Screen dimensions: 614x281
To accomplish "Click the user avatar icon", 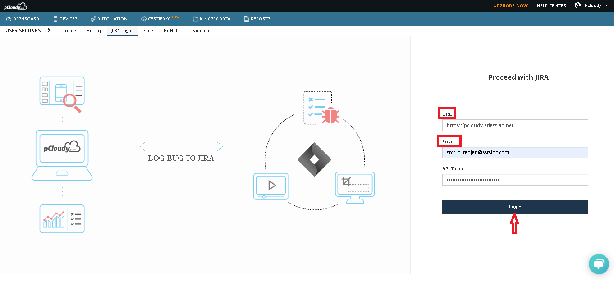I will pyautogui.click(x=577, y=5).
